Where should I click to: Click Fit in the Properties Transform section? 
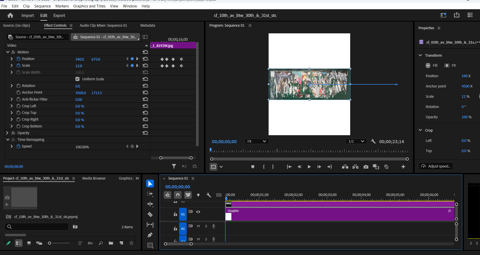pos(450,65)
